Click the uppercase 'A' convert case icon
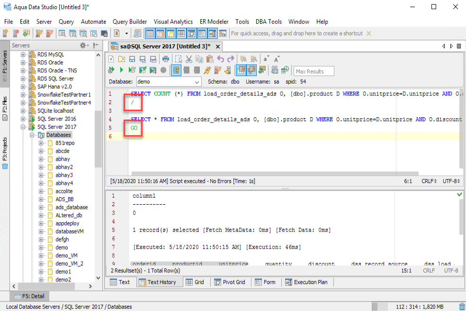The height and width of the screenshot is (311, 466). [x=277, y=59]
